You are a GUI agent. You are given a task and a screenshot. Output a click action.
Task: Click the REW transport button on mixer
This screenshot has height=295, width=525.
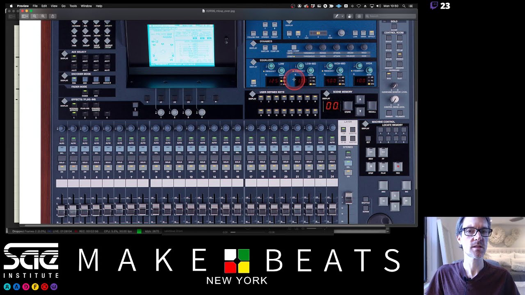[x=370, y=152]
